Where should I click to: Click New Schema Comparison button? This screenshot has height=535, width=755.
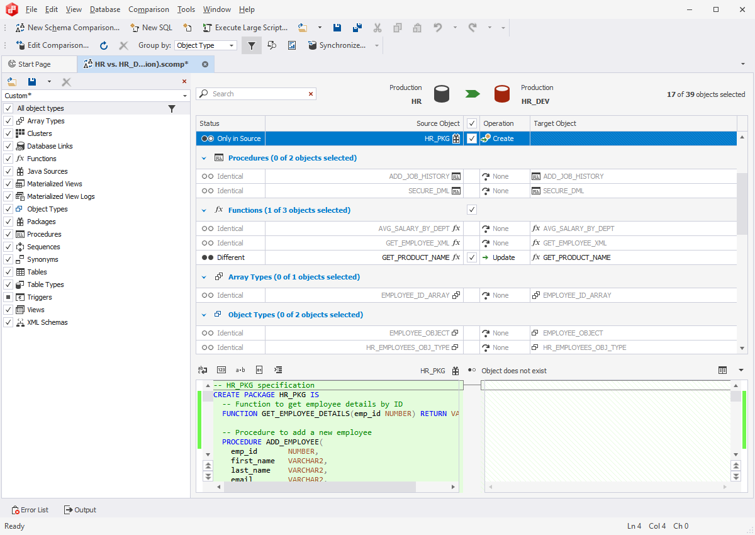point(67,28)
